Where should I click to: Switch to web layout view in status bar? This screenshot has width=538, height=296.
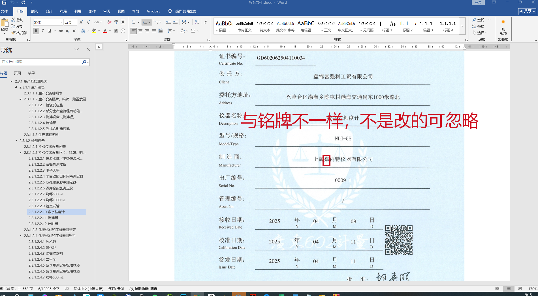point(520,289)
